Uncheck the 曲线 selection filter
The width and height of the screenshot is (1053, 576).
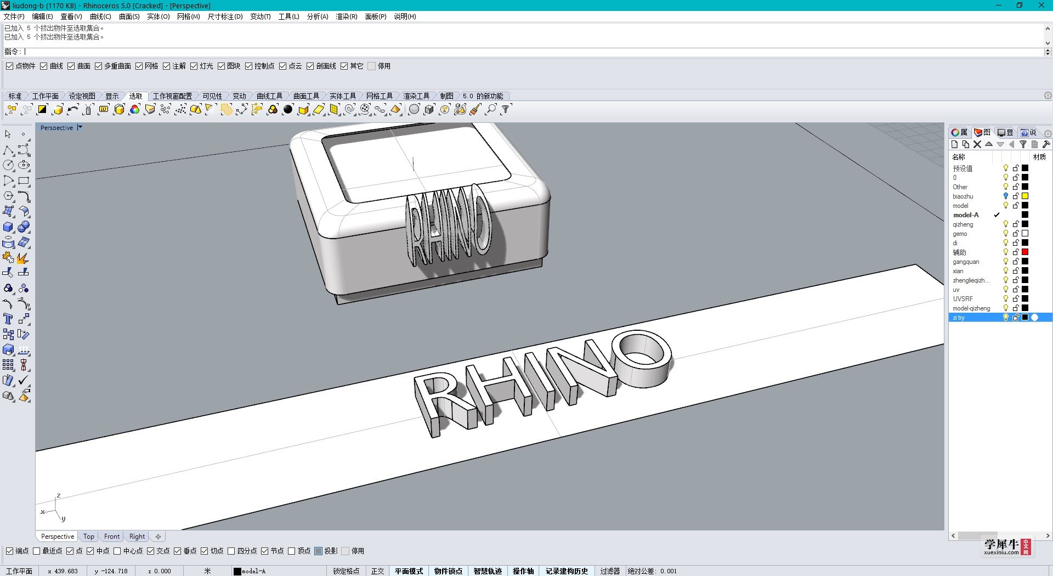[44, 66]
